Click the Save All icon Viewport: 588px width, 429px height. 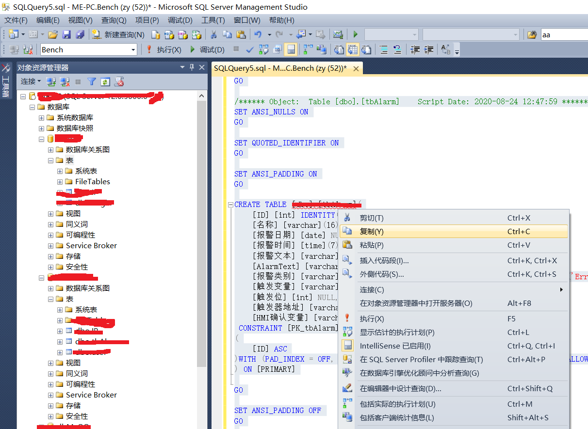80,34
